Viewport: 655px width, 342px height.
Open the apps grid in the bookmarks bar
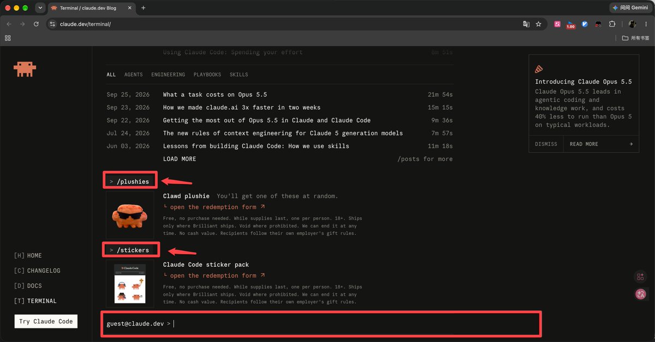(8, 38)
